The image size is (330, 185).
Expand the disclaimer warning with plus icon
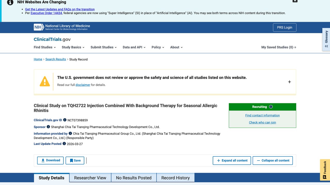coord(289,82)
